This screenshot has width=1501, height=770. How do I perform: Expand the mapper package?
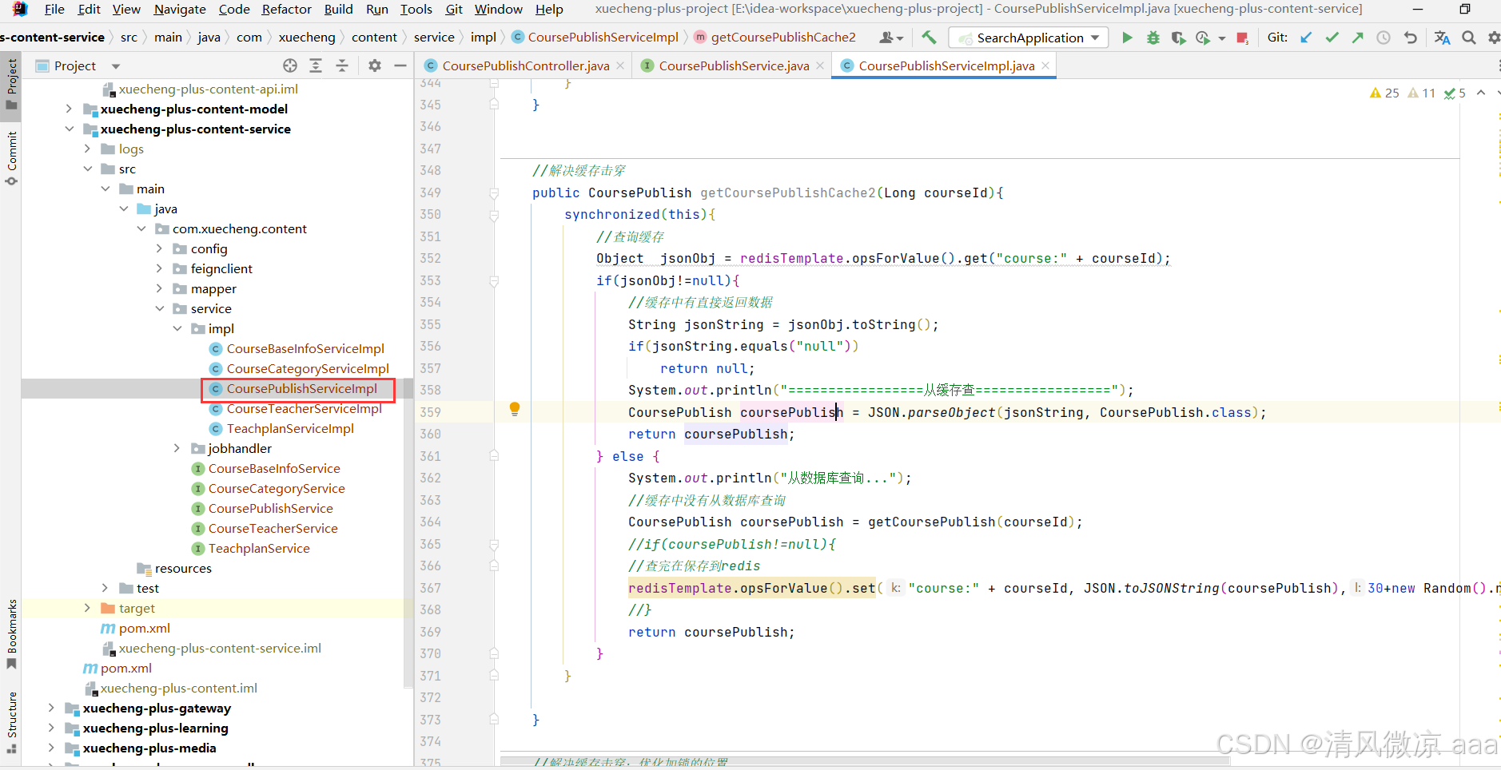tap(159, 288)
